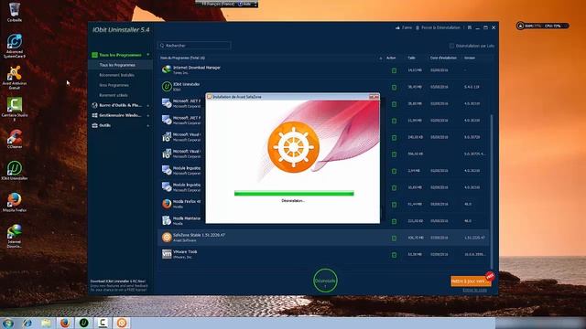This screenshot has width=586, height=329.
Task: Click trash icon for Mozilla Maintenance row
Action: click(394, 221)
